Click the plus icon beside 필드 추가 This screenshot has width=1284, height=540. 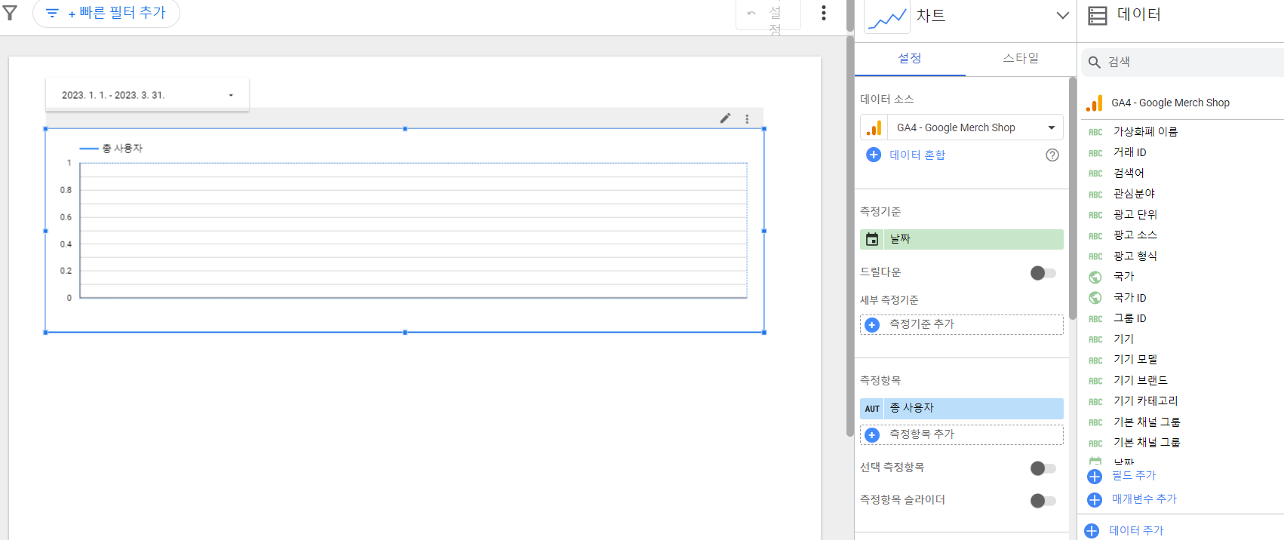point(1095,477)
